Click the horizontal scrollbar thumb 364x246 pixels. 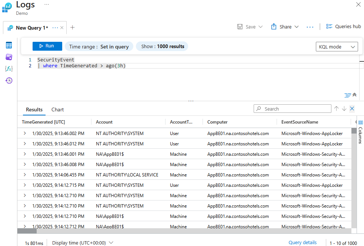[27, 231]
